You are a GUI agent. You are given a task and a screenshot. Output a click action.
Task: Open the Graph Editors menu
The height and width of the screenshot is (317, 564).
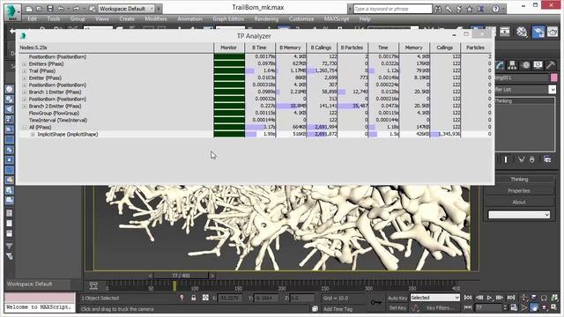click(228, 18)
